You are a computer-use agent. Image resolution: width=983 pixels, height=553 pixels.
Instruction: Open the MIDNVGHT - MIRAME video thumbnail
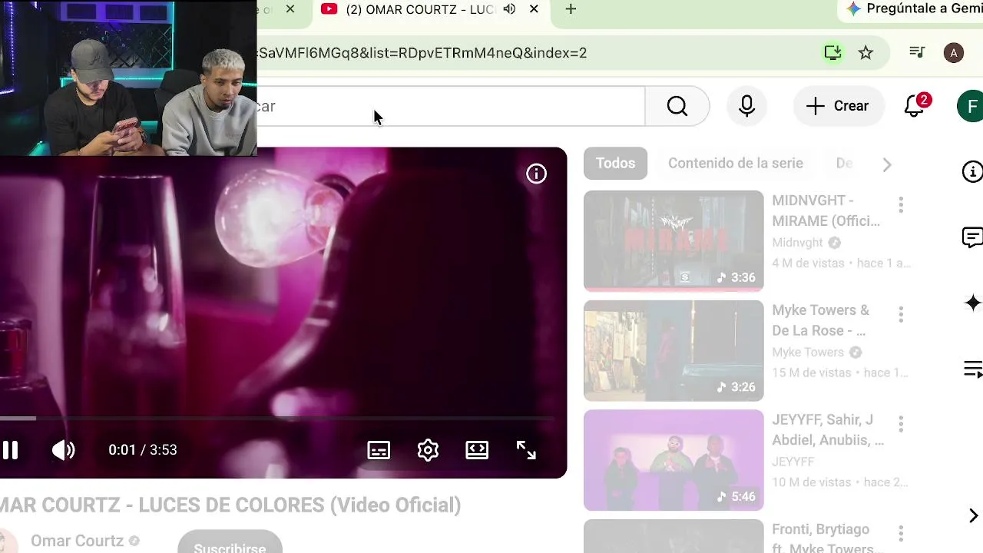point(674,240)
